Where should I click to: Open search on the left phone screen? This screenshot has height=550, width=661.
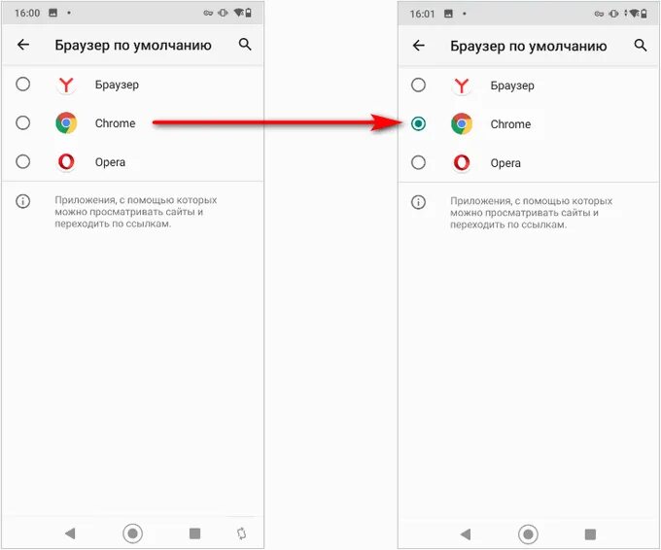pyautogui.click(x=245, y=45)
